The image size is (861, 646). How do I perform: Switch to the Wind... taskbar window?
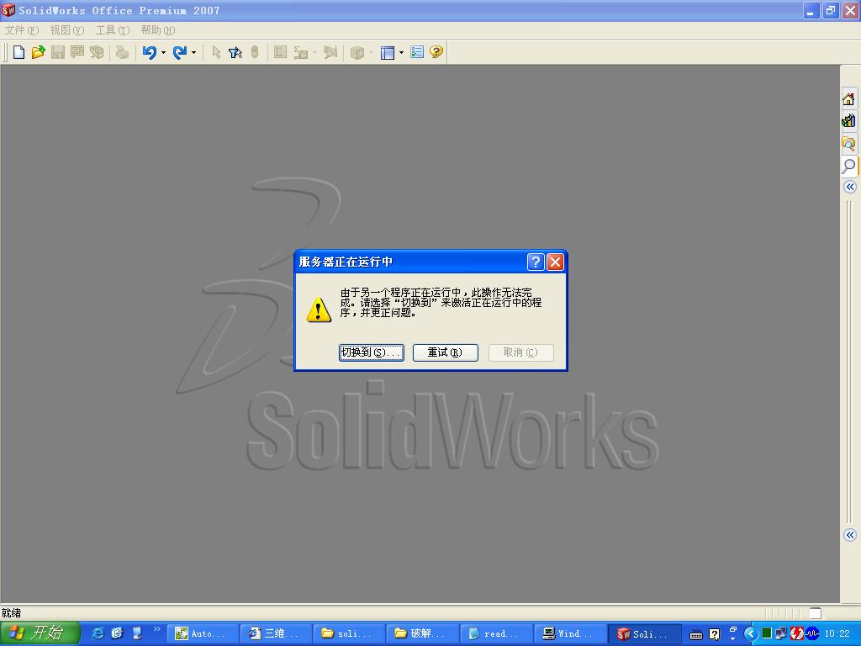tap(571, 633)
